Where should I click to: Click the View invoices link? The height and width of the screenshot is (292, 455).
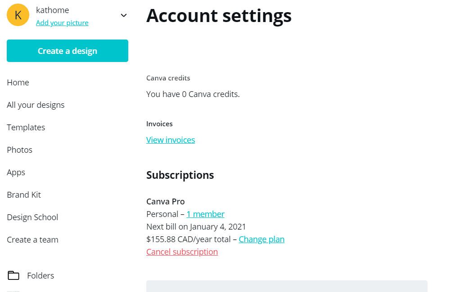tap(171, 140)
